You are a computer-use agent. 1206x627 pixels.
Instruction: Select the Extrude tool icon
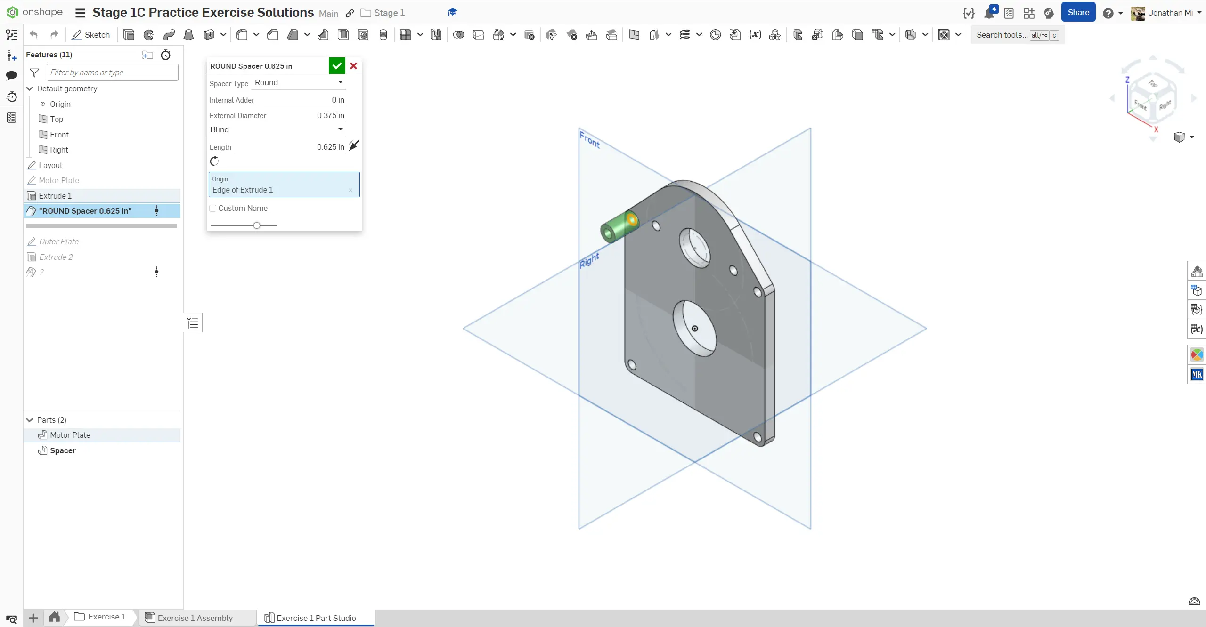[x=129, y=35]
